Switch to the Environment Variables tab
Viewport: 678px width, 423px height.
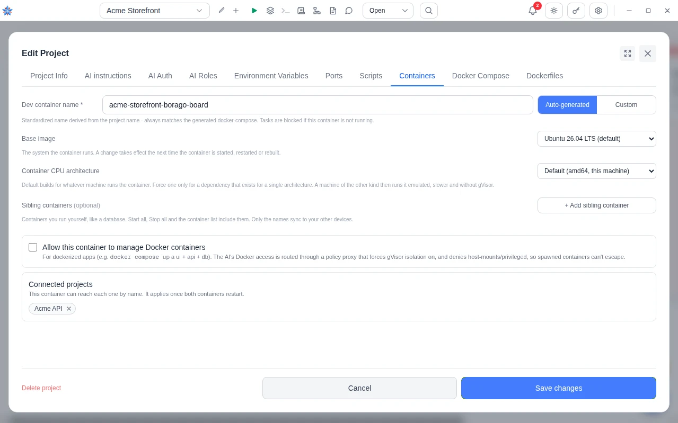pos(271,76)
